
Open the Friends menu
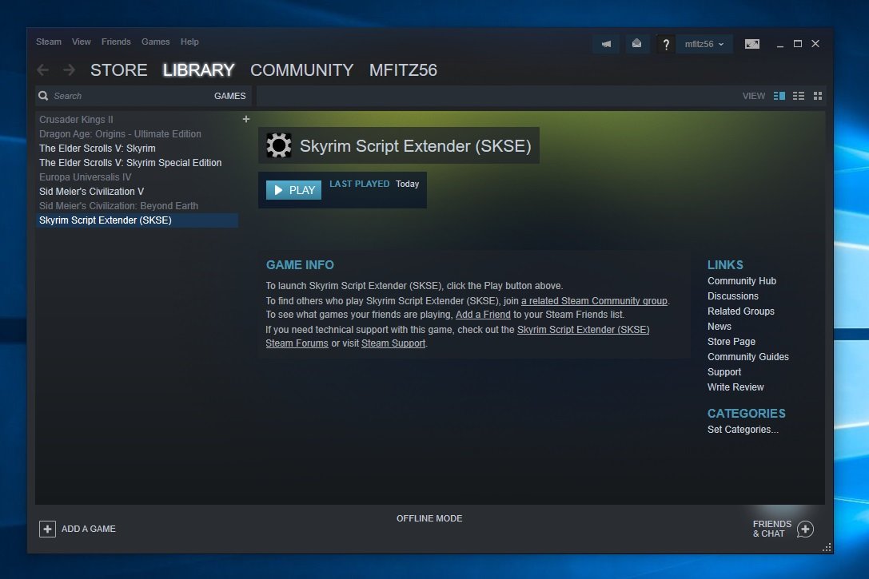[116, 42]
